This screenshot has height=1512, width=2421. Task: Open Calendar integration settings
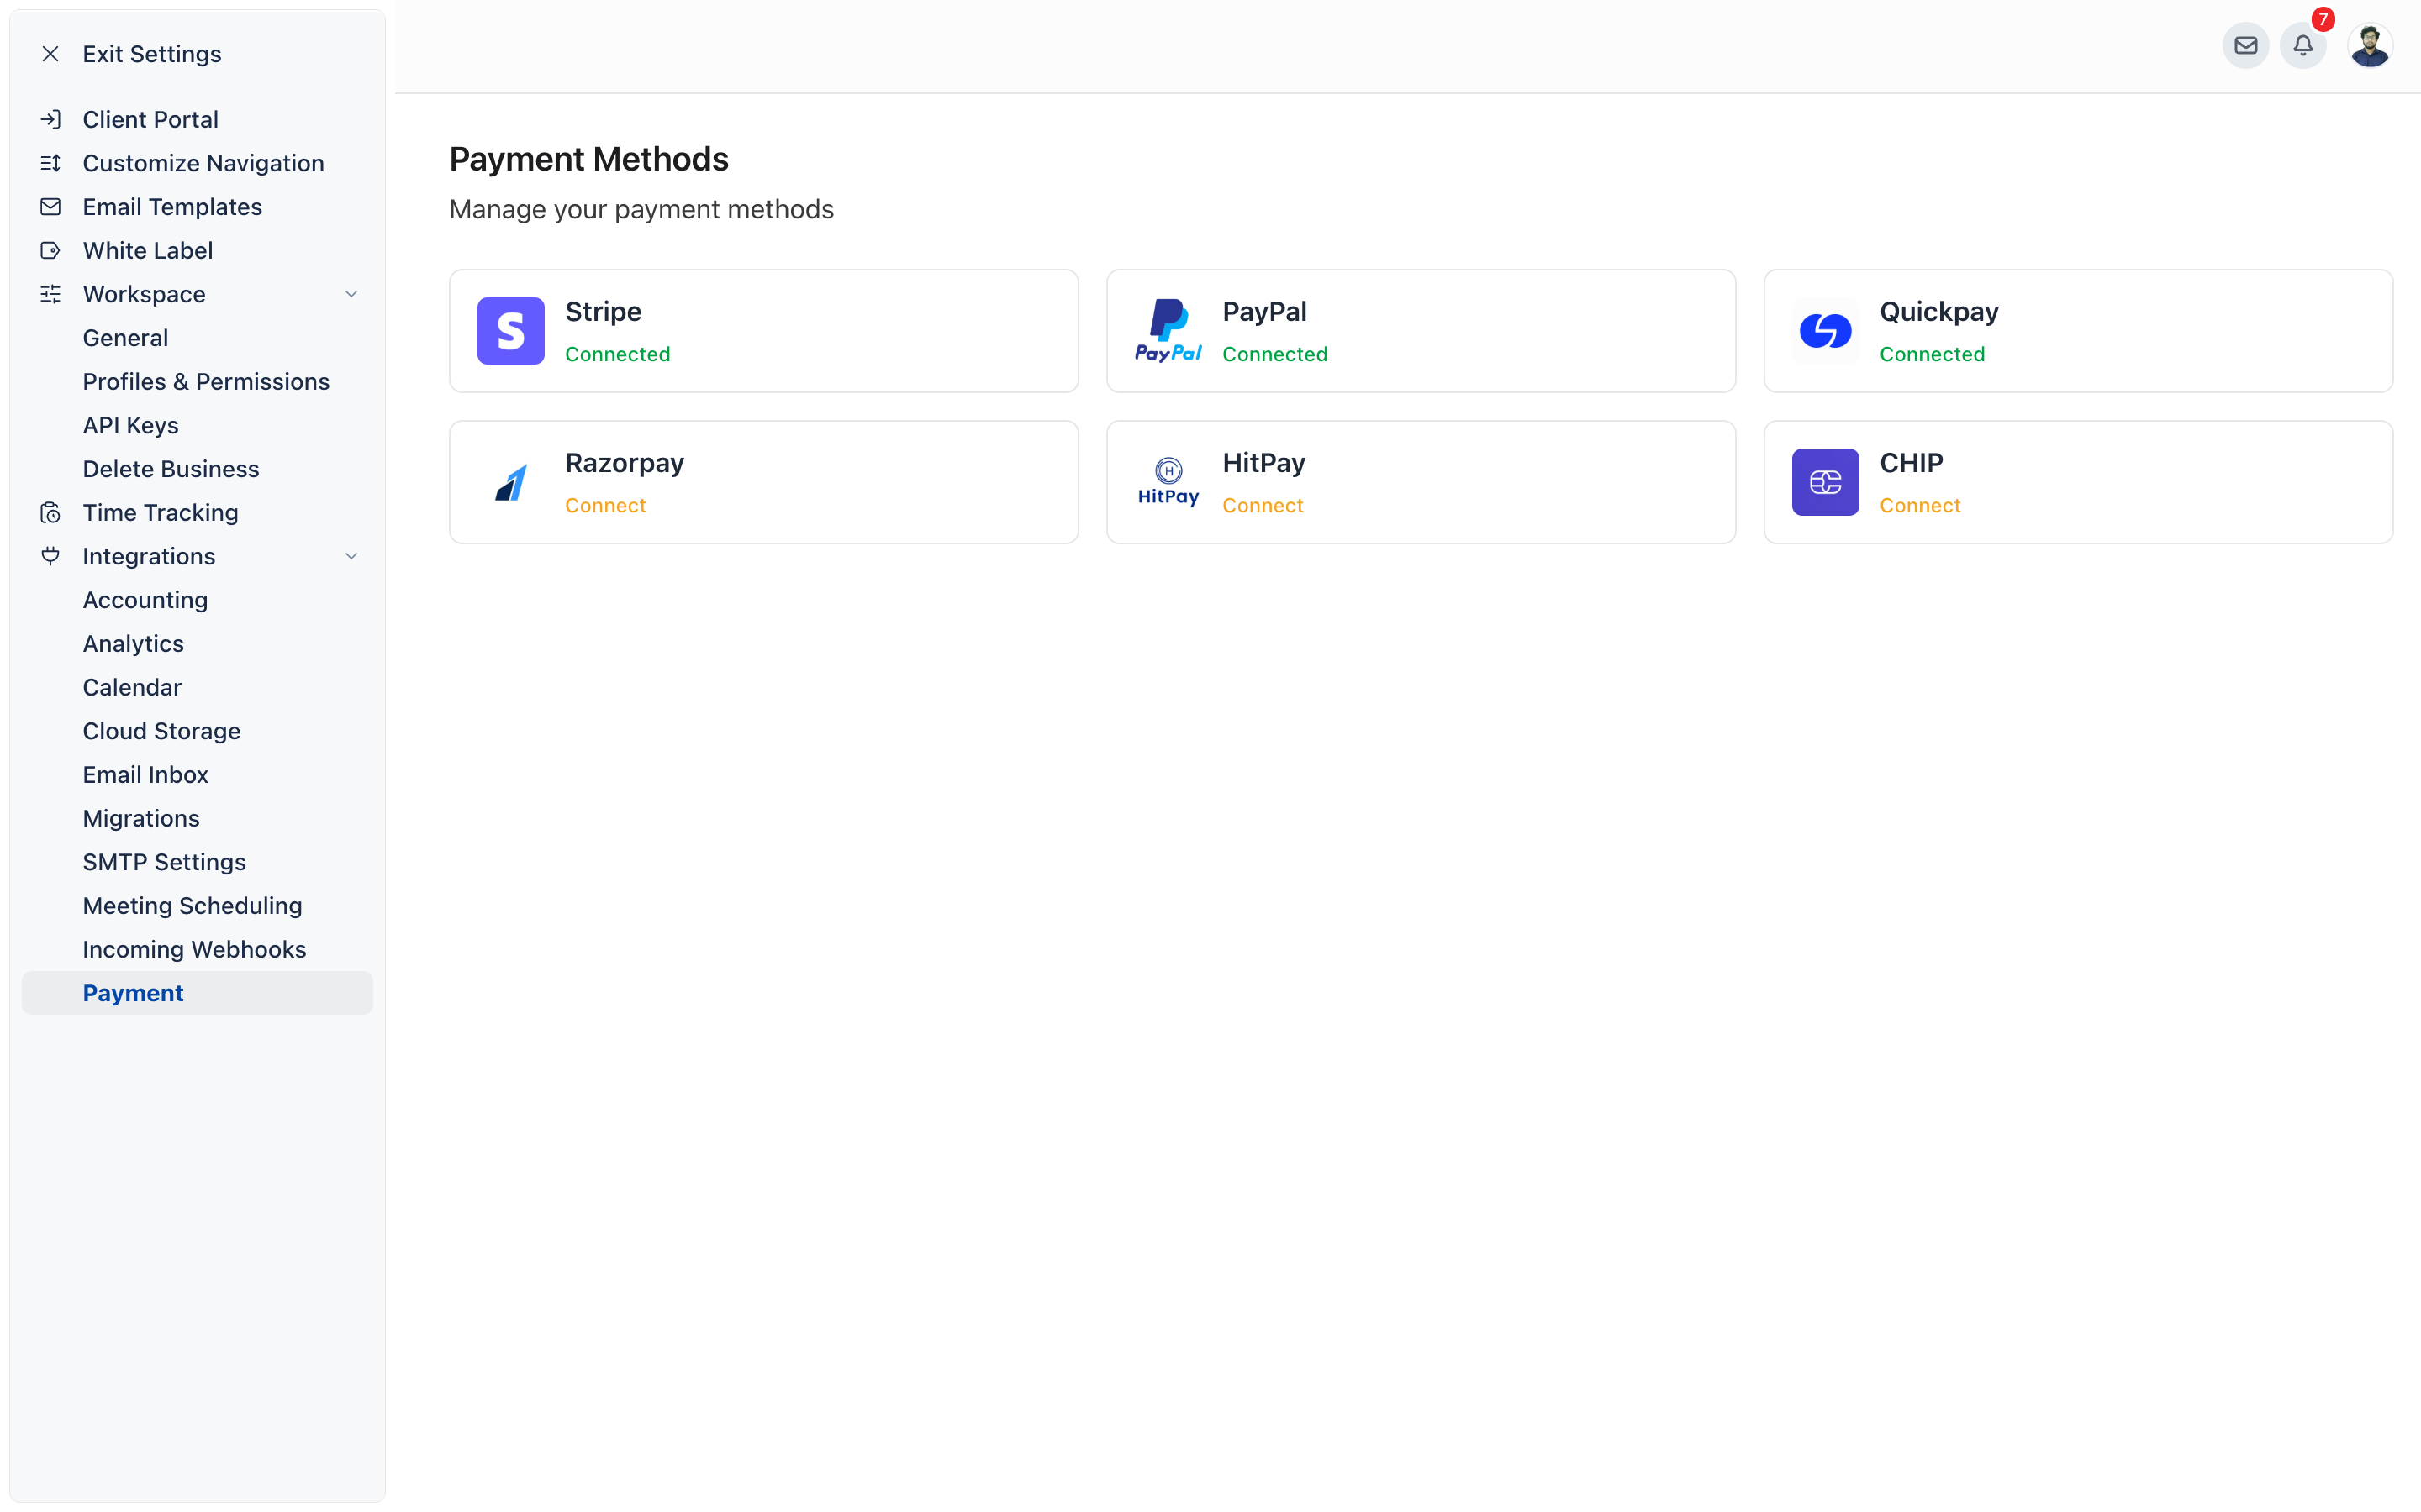pyautogui.click(x=132, y=687)
